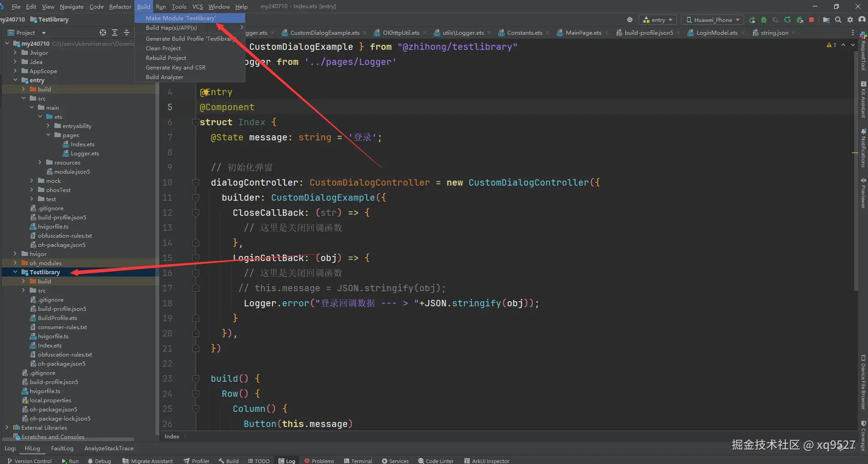
Task: Open the Project Structure icon in the toolbar
Action: 826,20
